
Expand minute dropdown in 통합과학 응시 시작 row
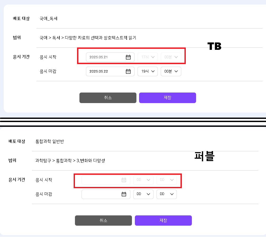click(167, 180)
